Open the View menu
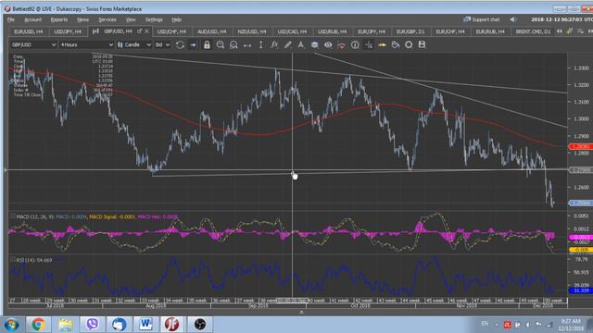The image size is (593, 333). (x=131, y=19)
